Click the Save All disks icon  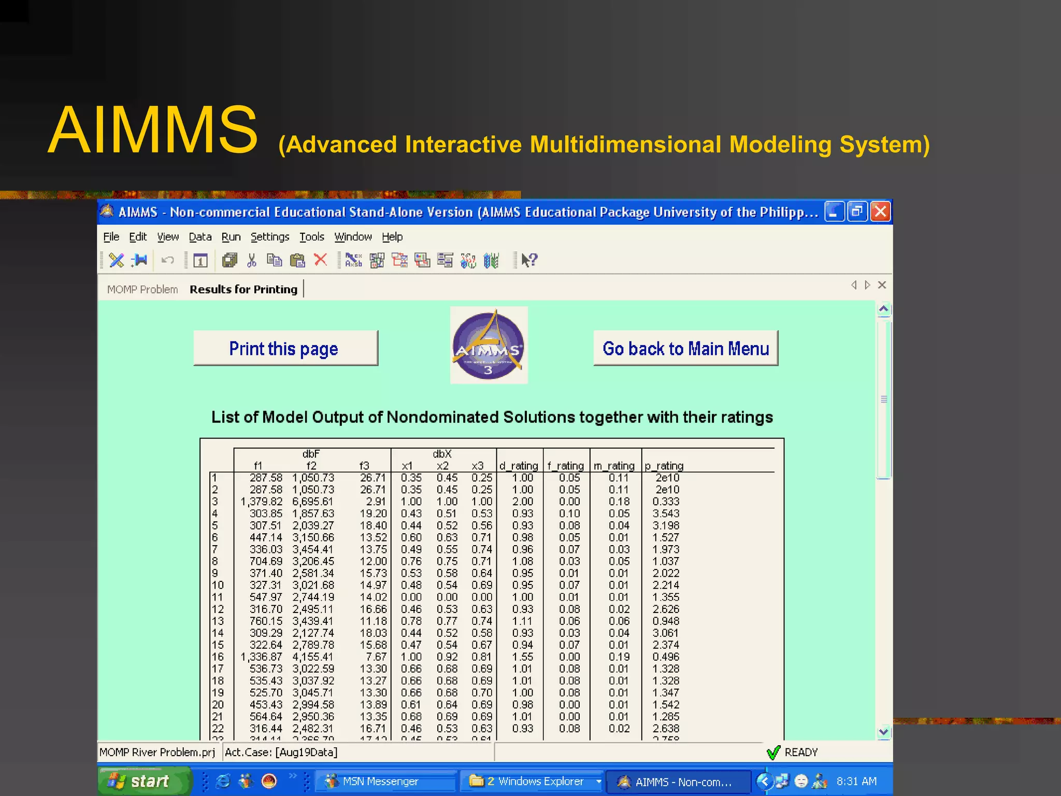click(x=230, y=260)
